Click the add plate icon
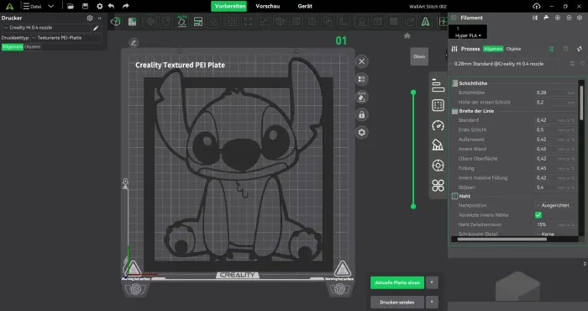 click(x=132, y=22)
